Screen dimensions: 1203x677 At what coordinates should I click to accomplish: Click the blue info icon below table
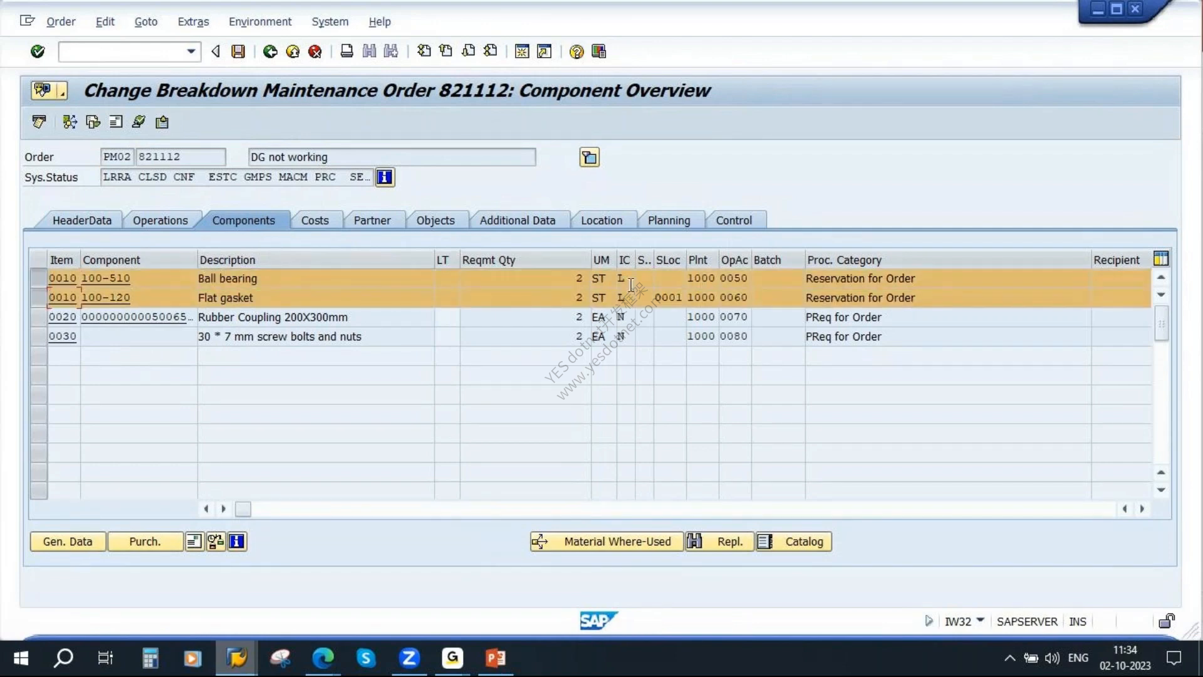(x=237, y=542)
